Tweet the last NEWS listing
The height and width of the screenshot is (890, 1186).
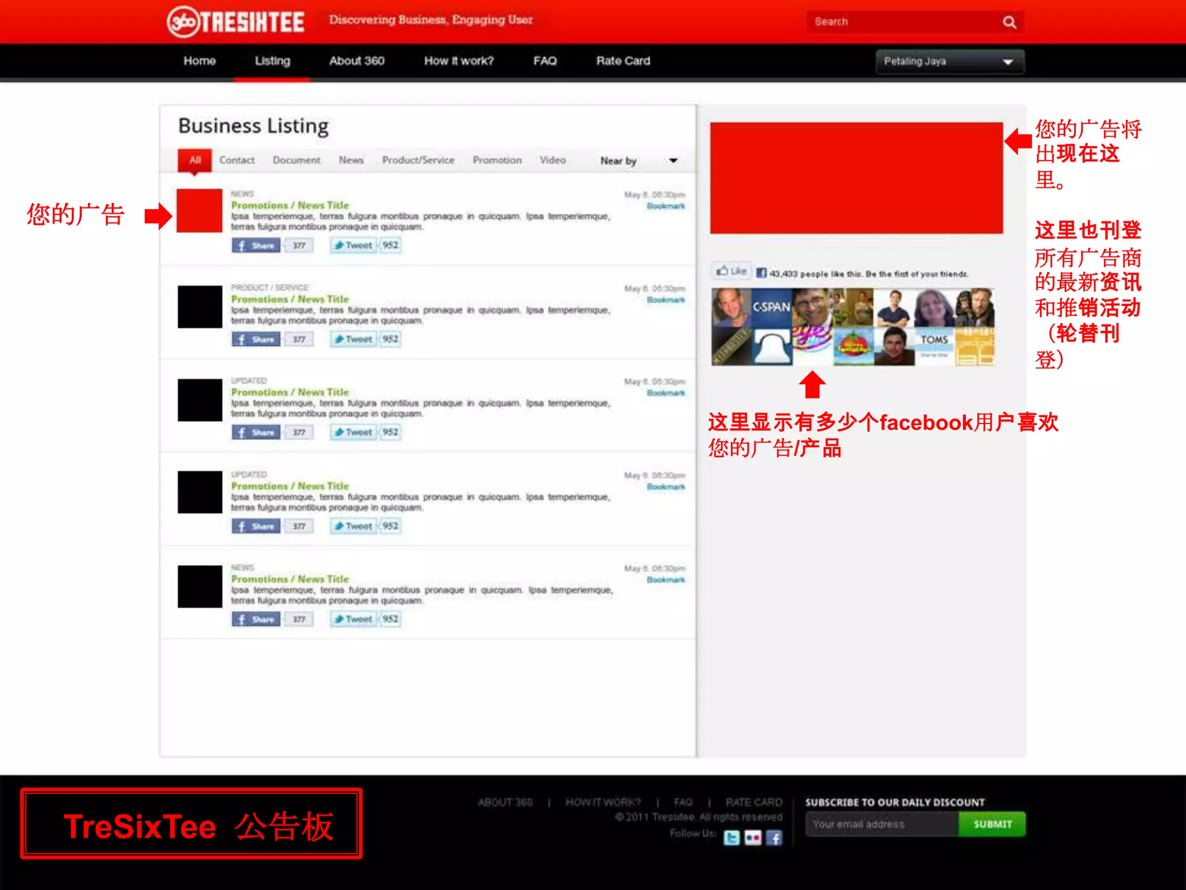pos(353,619)
